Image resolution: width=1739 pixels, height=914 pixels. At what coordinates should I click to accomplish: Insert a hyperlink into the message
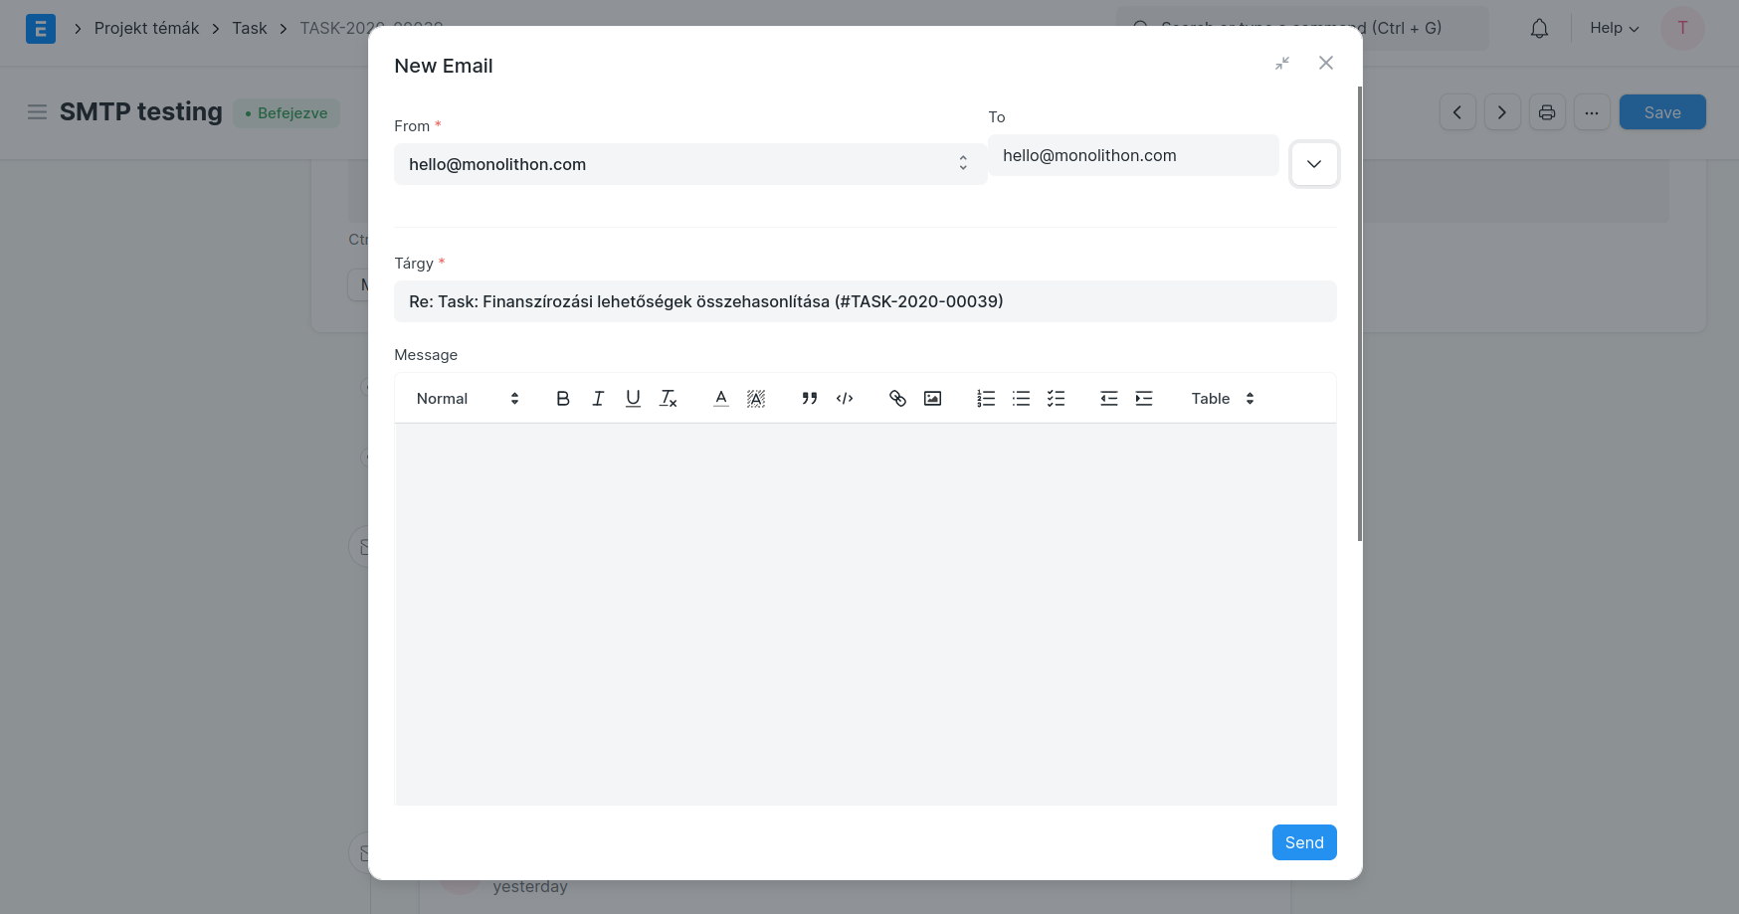click(x=897, y=399)
